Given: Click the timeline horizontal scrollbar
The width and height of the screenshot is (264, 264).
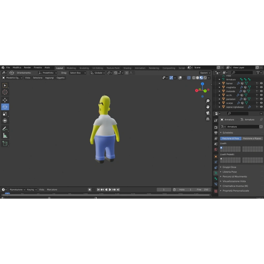Looking at the screenshot, I should (106, 195).
